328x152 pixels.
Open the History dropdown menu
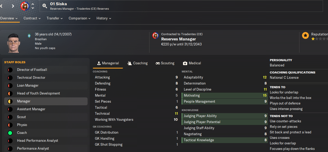coord(104,18)
